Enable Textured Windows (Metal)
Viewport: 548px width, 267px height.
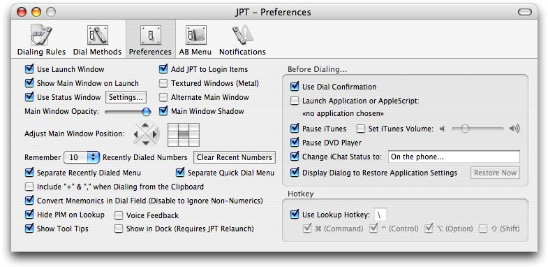pos(163,83)
